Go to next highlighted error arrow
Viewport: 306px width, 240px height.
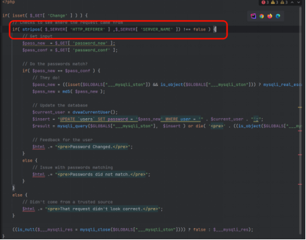tap(299, 2)
